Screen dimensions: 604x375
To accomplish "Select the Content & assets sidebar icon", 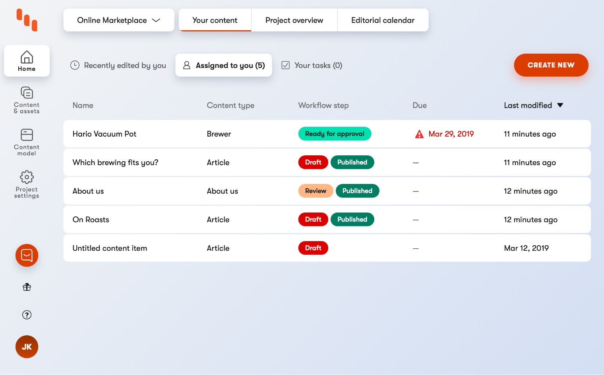I will coord(27,100).
